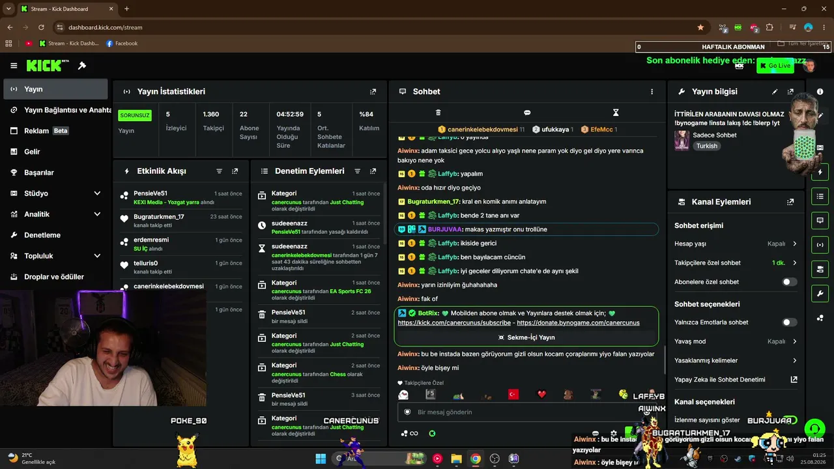Image resolution: width=834 pixels, height=469 pixels.
Task: Open the weather widget on the taskbar
Action: coord(31,459)
